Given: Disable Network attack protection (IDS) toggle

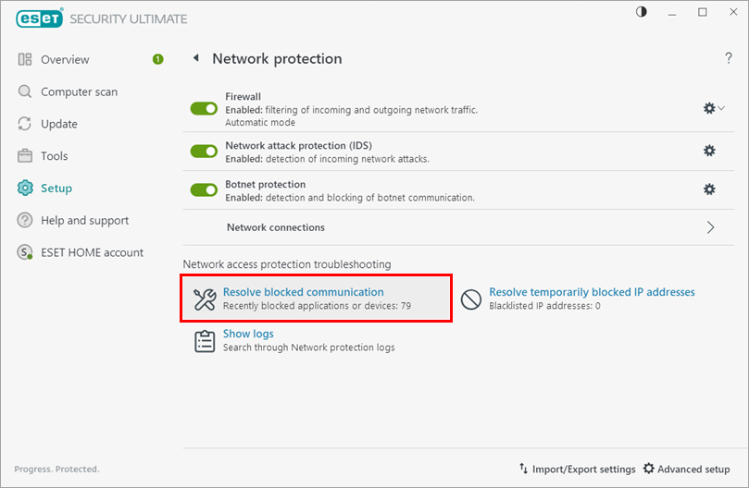Looking at the screenshot, I should (204, 151).
